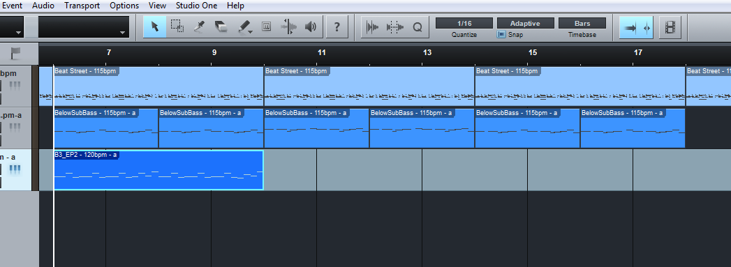Click the Q quantize icon

click(418, 27)
